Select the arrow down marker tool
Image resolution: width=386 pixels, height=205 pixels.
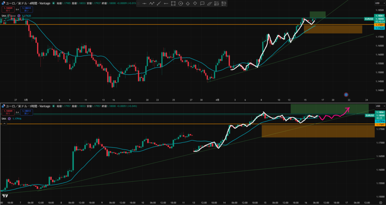pos(195,3)
